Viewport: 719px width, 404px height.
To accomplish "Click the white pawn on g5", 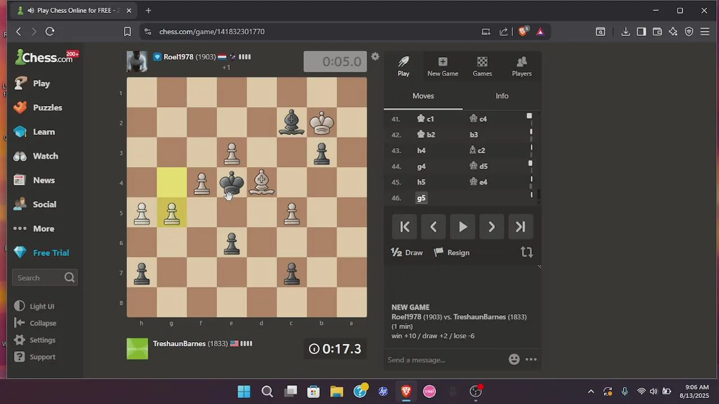I will [x=171, y=213].
